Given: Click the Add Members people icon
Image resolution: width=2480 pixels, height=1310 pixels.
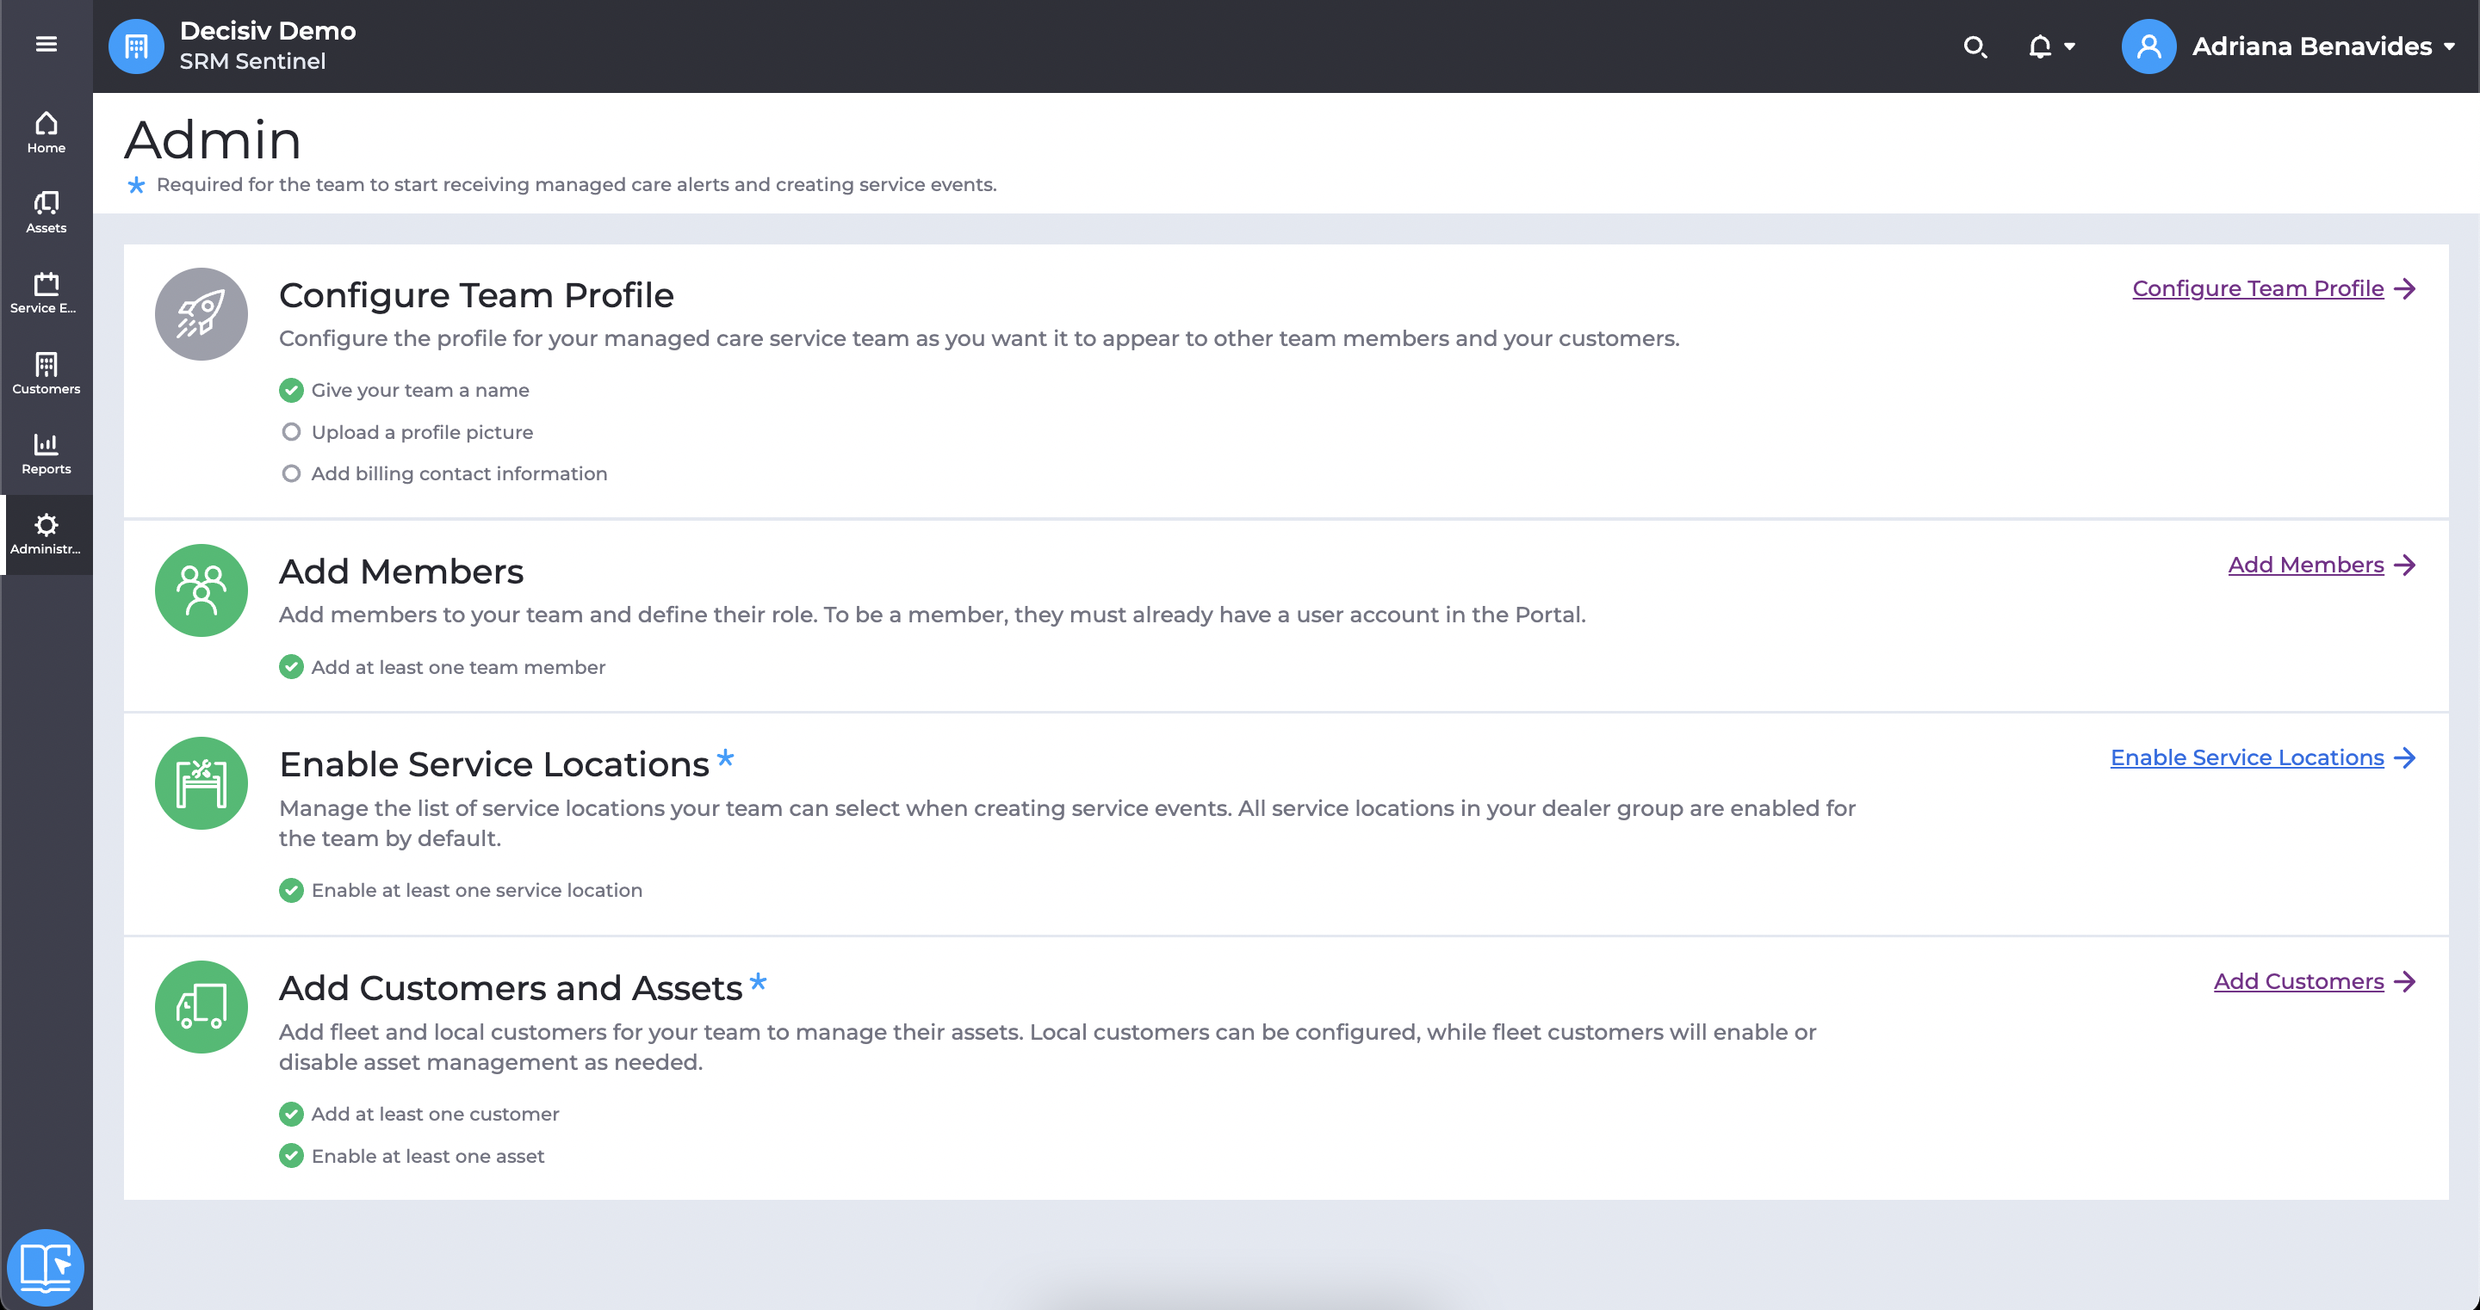Looking at the screenshot, I should pos(201,590).
